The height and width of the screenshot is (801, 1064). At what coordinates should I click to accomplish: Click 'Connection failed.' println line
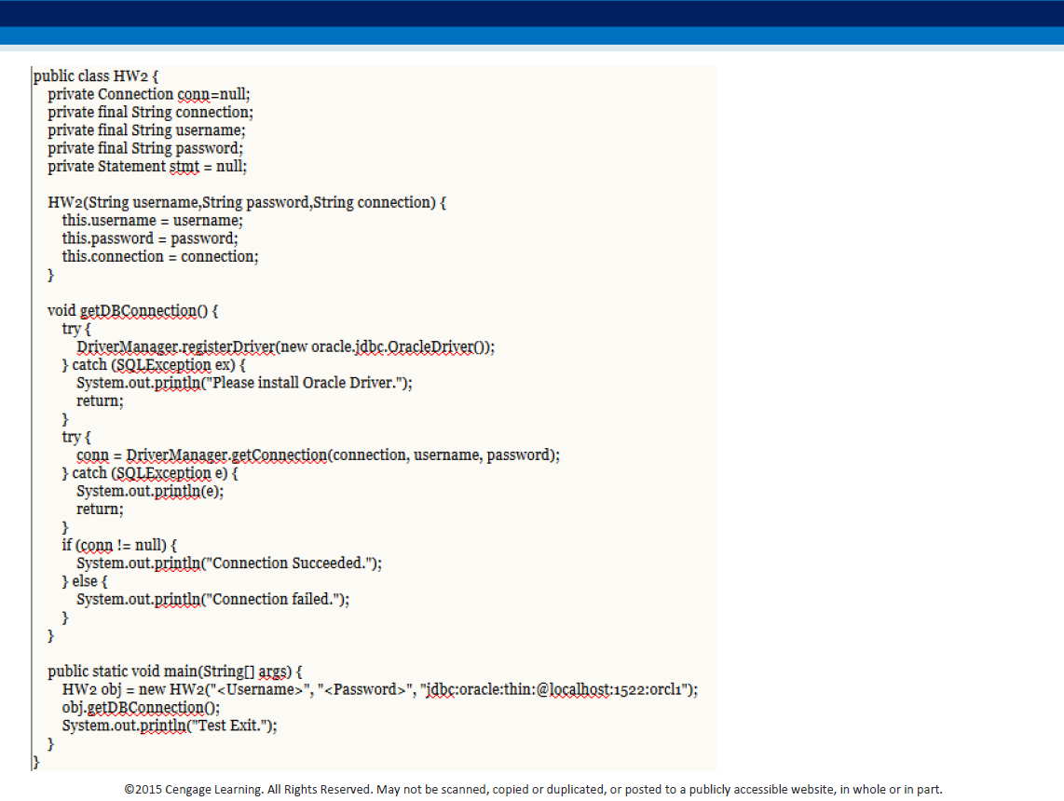click(x=213, y=599)
